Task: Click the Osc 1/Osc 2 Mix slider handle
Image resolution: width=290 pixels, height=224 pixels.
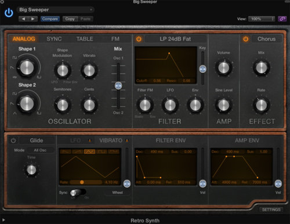Action: click(x=118, y=86)
